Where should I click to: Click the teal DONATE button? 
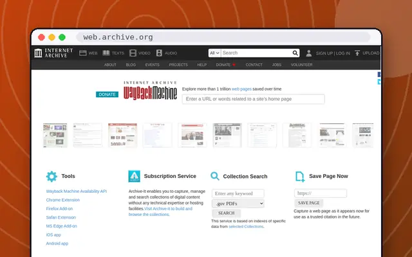point(108,94)
